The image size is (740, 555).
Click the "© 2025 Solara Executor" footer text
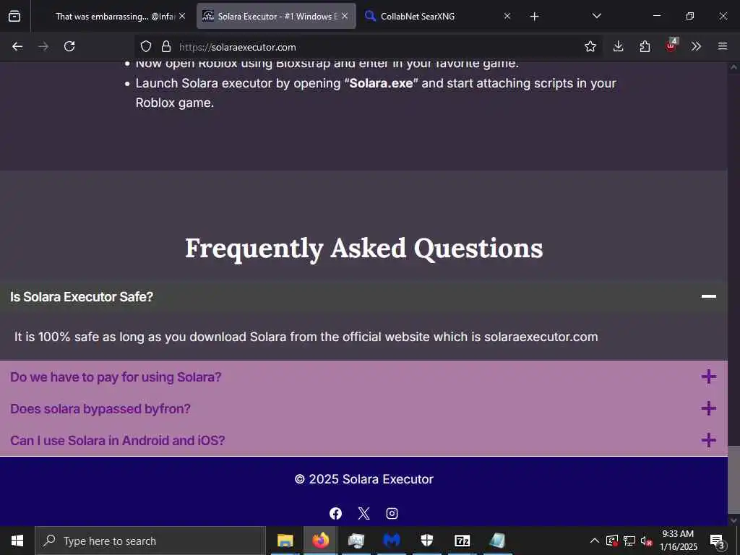coord(364,479)
